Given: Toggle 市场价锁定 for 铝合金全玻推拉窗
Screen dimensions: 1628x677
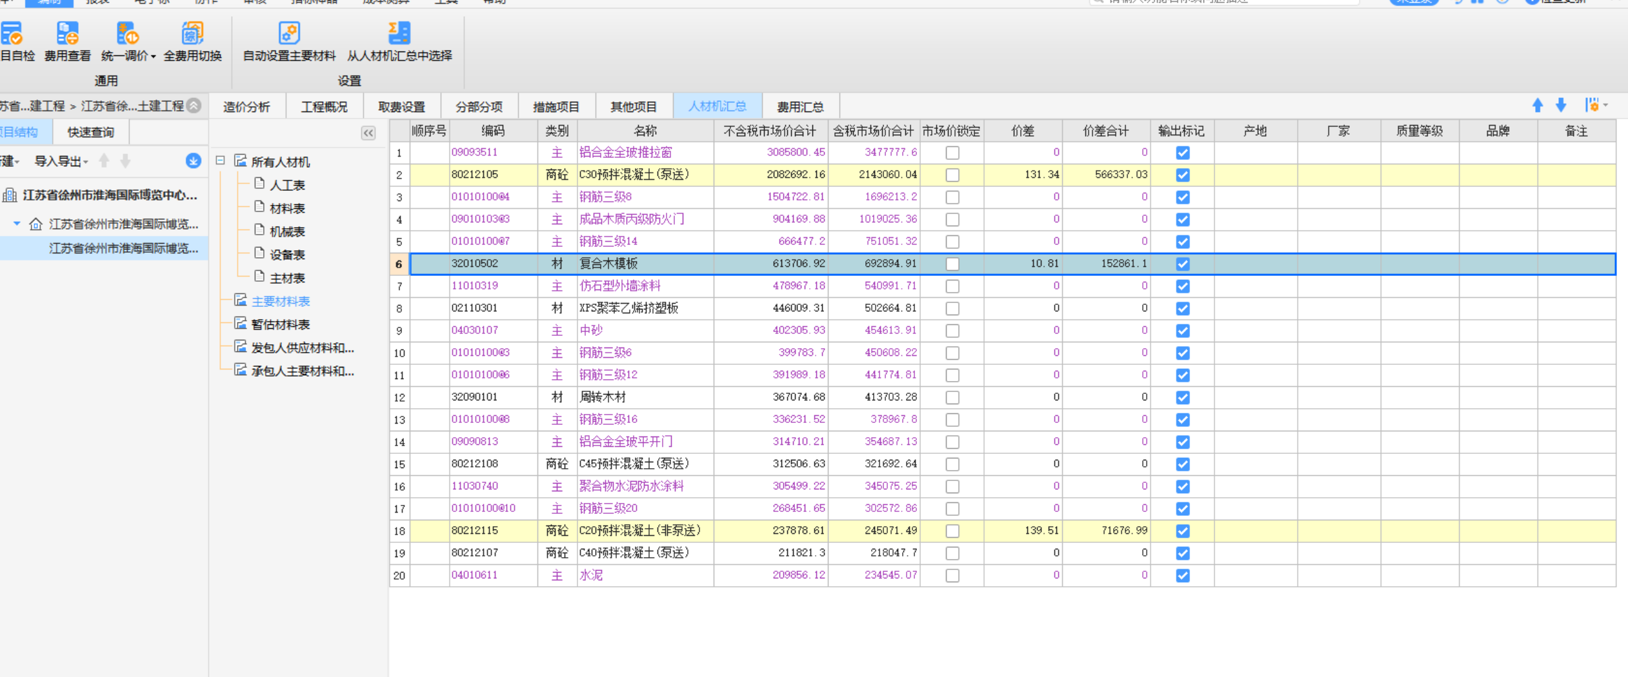Looking at the screenshot, I should click(x=952, y=153).
